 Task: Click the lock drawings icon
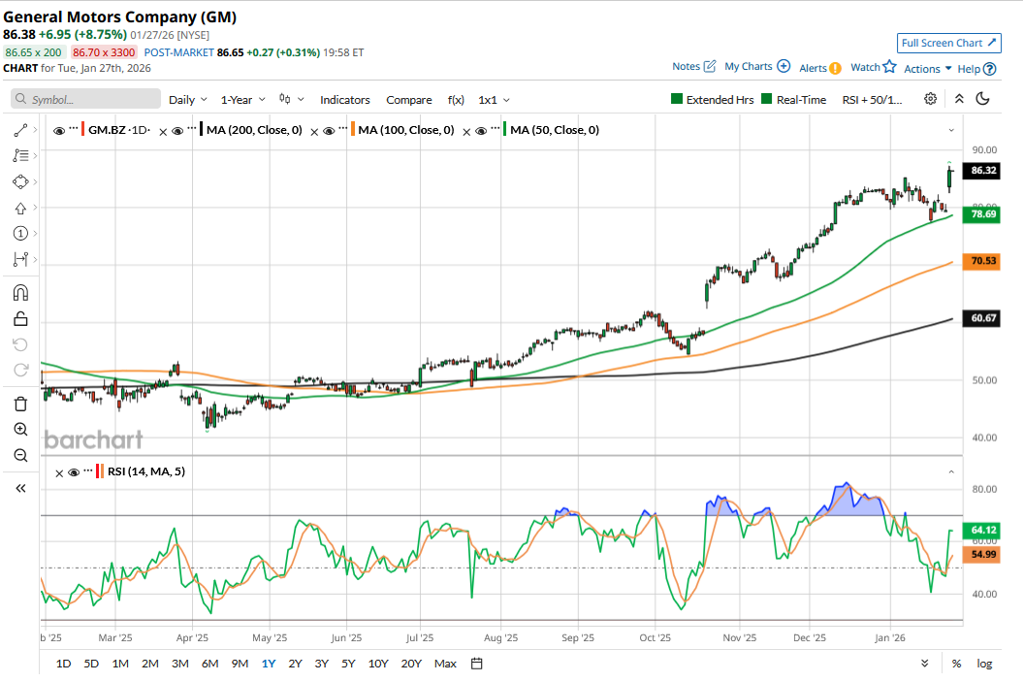pyautogui.click(x=20, y=319)
